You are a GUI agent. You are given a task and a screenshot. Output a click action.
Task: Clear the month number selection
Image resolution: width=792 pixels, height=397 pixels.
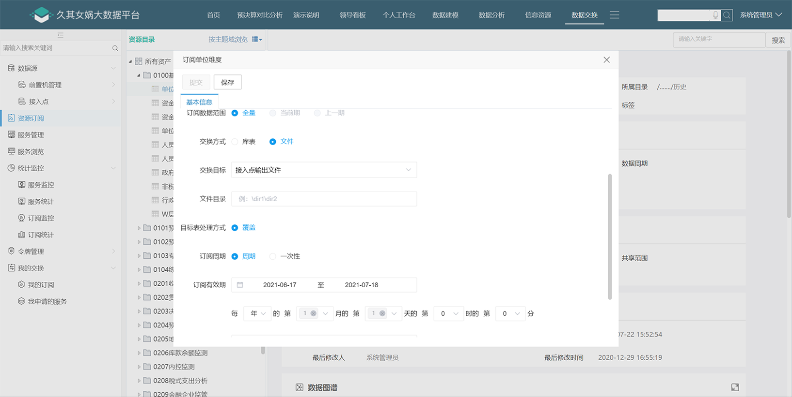click(x=314, y=313)
